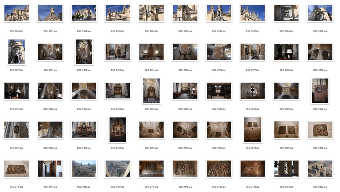This screenshot has height=192, width=340.
Task: Pick the DSC_9386.jpg pews thumbnail
Action: (185, 91)
